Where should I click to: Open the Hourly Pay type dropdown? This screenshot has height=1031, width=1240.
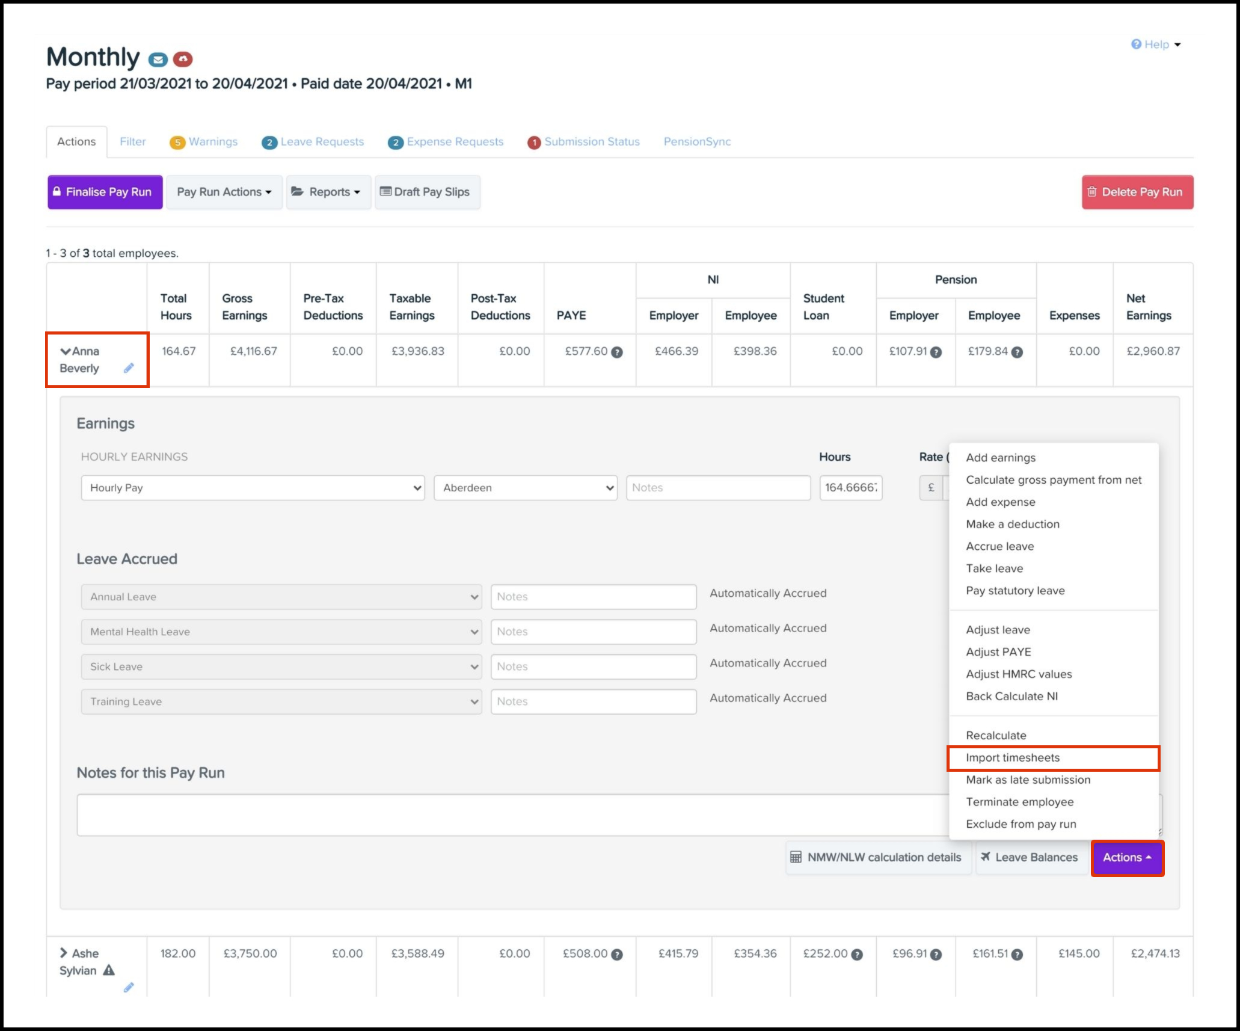(x=253, y=488)
